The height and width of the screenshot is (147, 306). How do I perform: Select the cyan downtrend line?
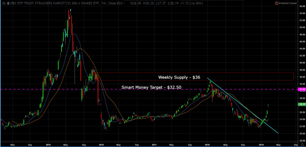(x=242, y=105)
